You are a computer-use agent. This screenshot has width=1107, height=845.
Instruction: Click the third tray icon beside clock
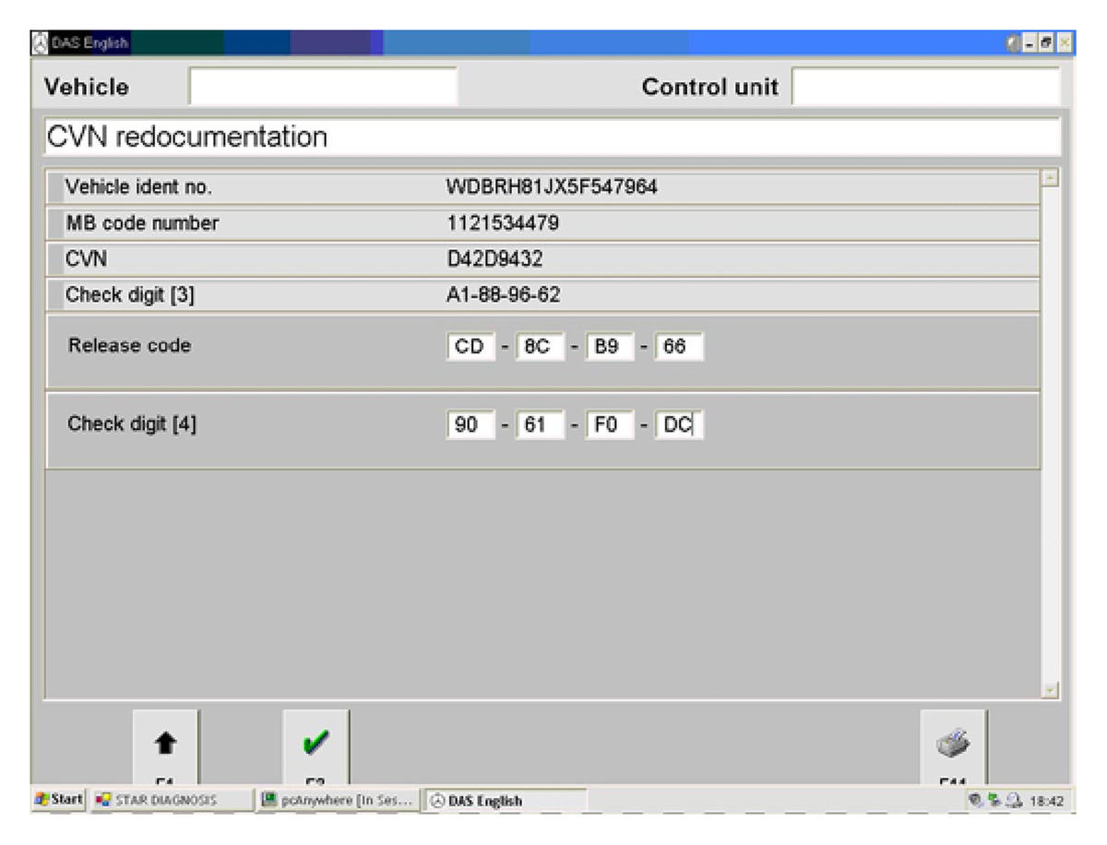click(1014, 801)
